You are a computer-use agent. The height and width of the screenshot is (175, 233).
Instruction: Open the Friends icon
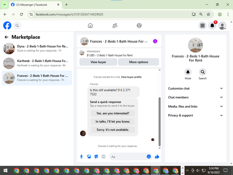point(115,26)
